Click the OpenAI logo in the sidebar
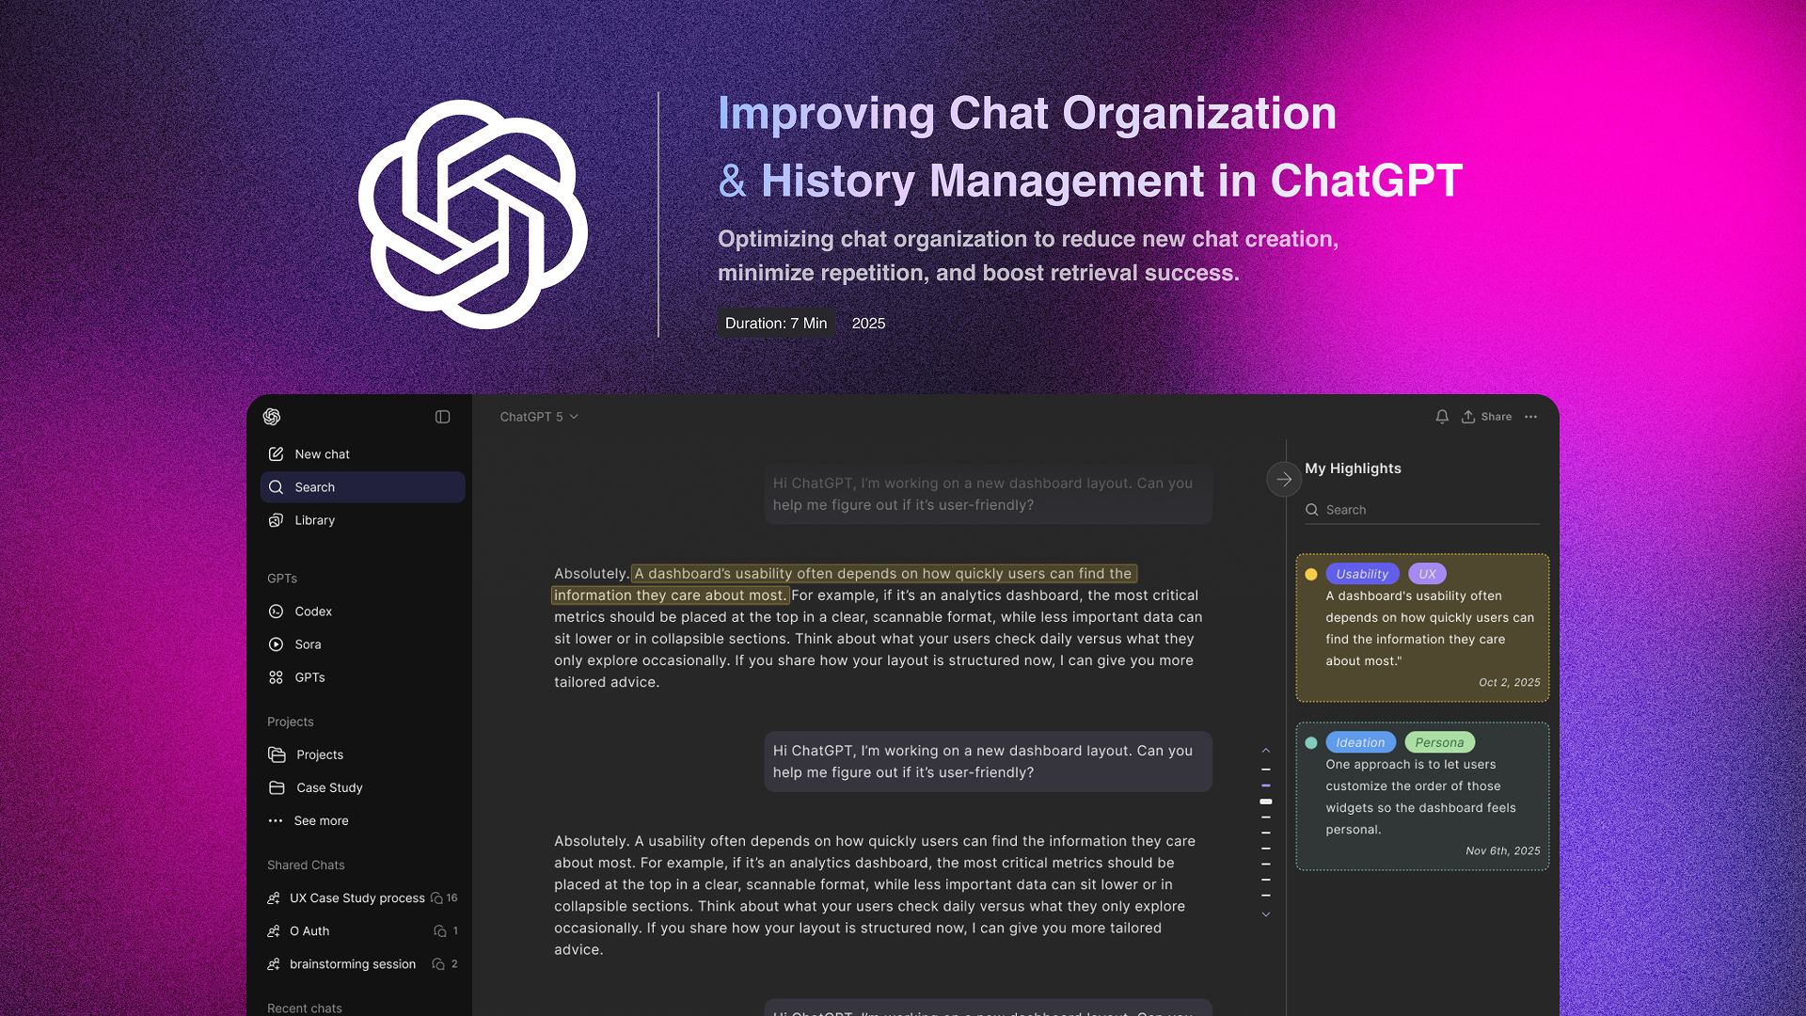Viewport: 1806px width, 1016px height. click(272, 417)
